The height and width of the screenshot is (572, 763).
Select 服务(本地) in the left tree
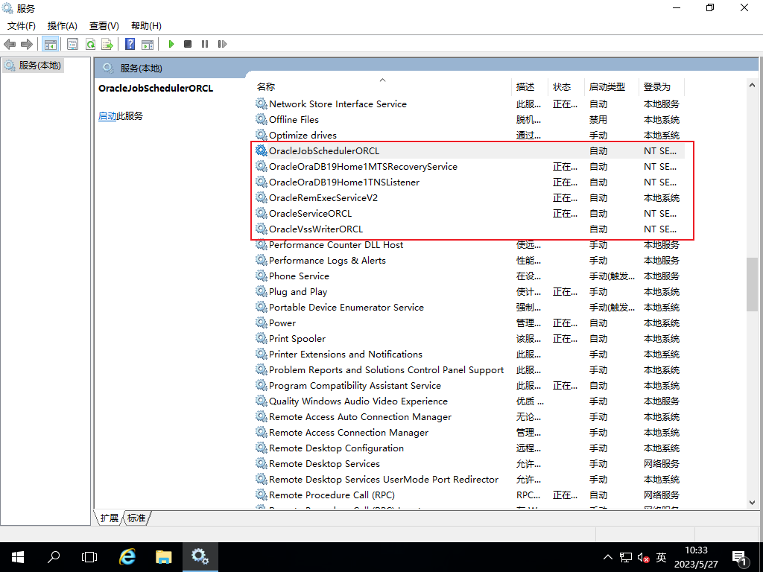pos(39,66)
